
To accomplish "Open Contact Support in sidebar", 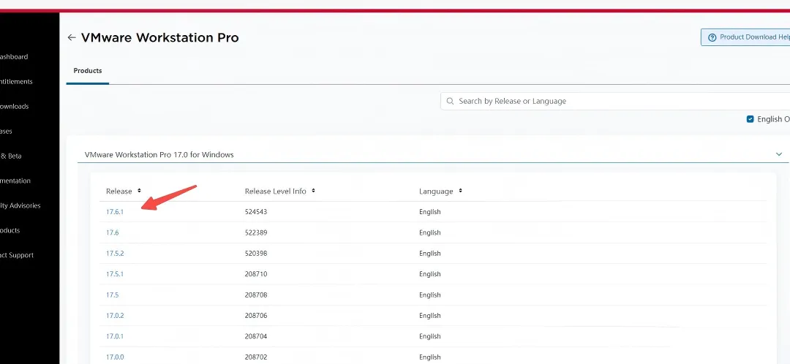I will pyautogui.click(x=17, y=255).
